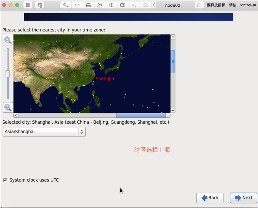Viewport: 258px width, 208px height.
Task: Close the node02 VM window
Action: (4, 5)
